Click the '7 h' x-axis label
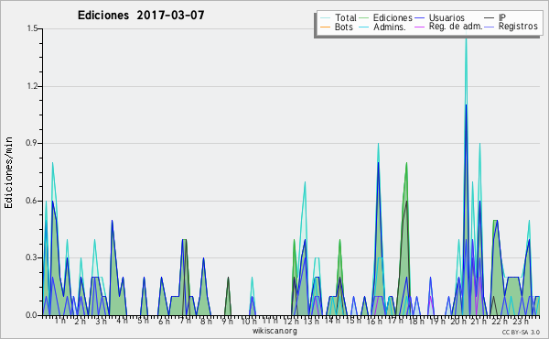 [x=185, y=321]
